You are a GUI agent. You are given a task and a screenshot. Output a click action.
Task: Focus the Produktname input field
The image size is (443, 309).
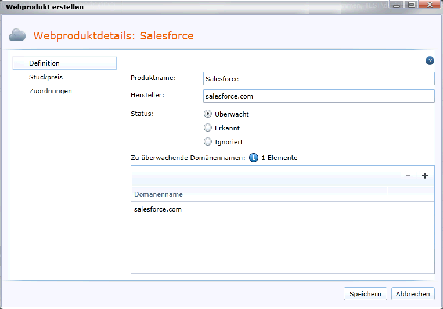tap(319, 79)
